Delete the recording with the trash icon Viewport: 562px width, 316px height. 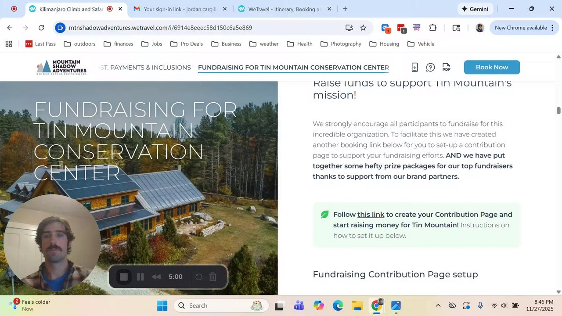point(213,277)
